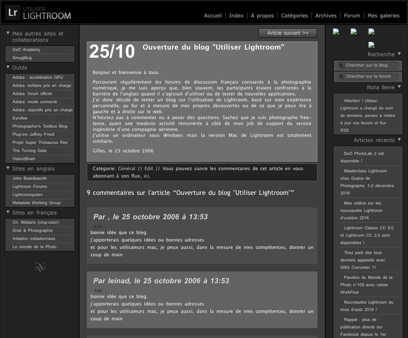Viewport: 408px width, 338px height.
Task: Open 'Masterclass Lightroom chez Graine de Photographe' article
Action: click(367, 182)
